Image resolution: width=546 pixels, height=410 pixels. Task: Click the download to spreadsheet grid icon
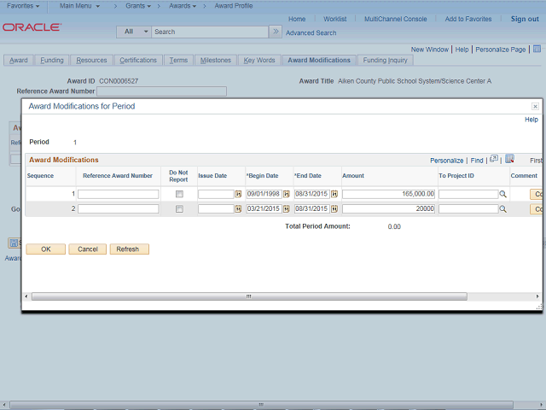click(509, 159)
